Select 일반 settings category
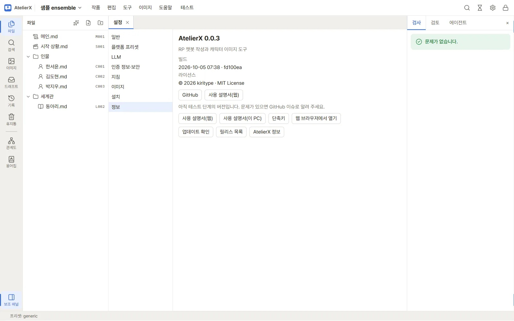514x321 pixels. 140,37
